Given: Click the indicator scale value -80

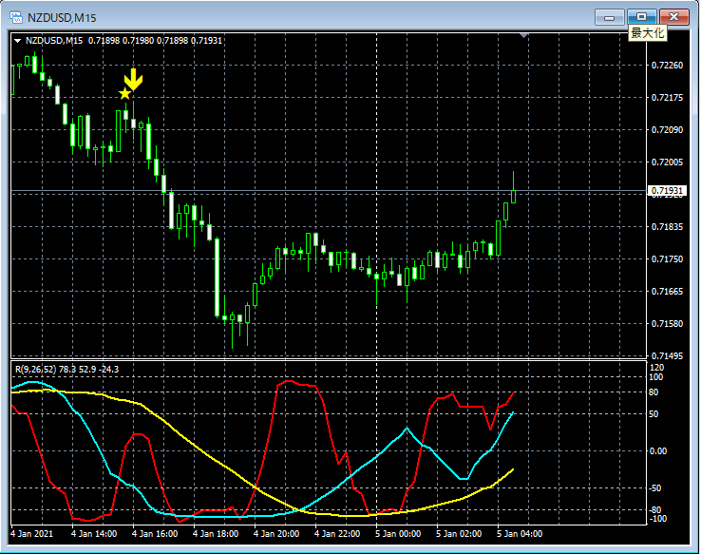Looking at the screenshot, I should pos(655,509).
